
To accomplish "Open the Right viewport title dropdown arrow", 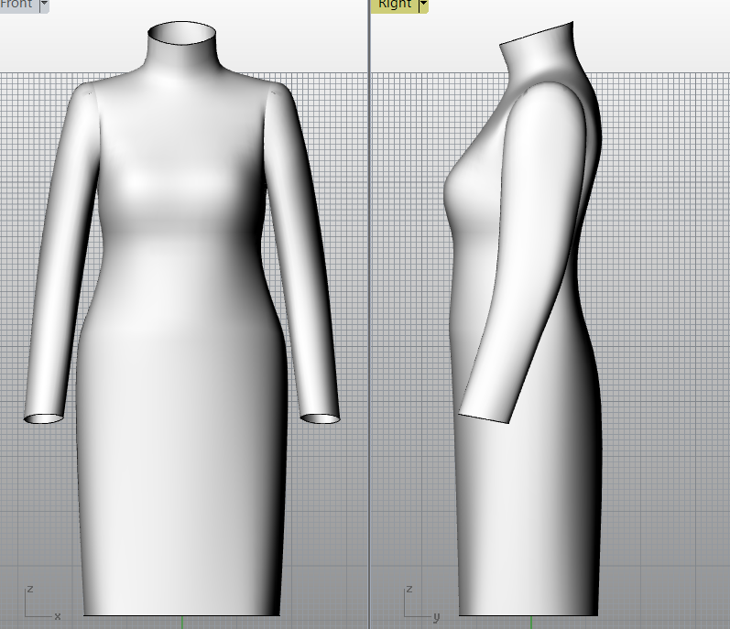I will [x=423, y=5].
